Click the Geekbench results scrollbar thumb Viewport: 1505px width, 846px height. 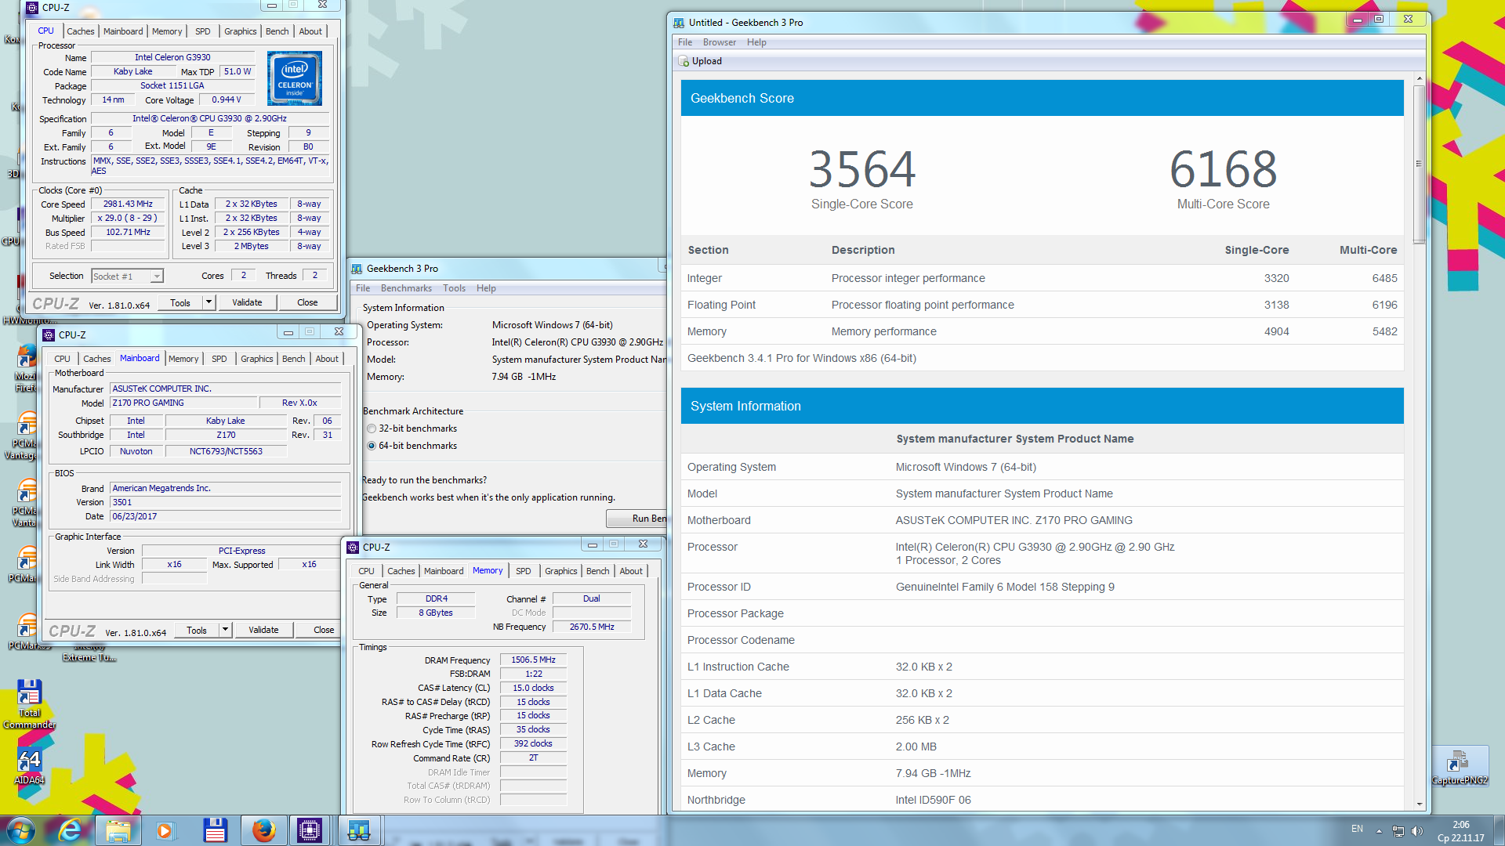(x=1419, y=164)
